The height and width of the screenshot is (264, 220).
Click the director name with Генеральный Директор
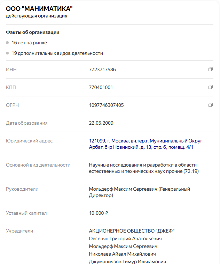[x=139, y=192]
